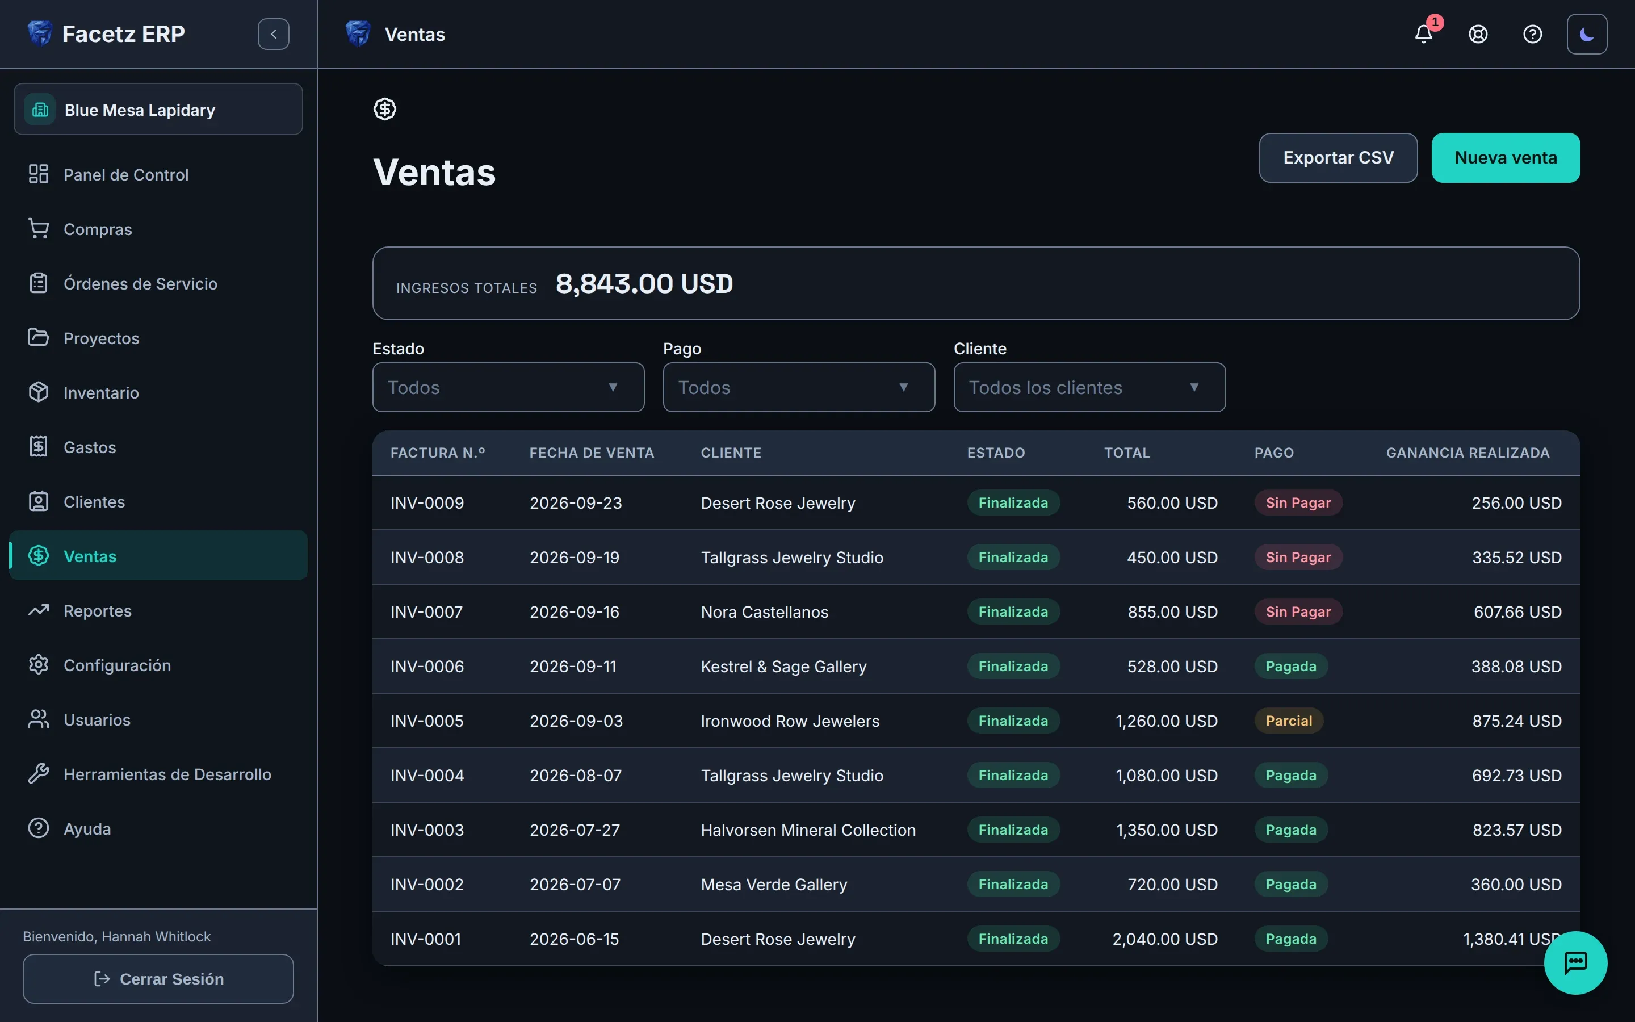Click the Parcial badge on INV-0005
This screenshot has height=1022, width=1635.
(x=1288, y=721)
